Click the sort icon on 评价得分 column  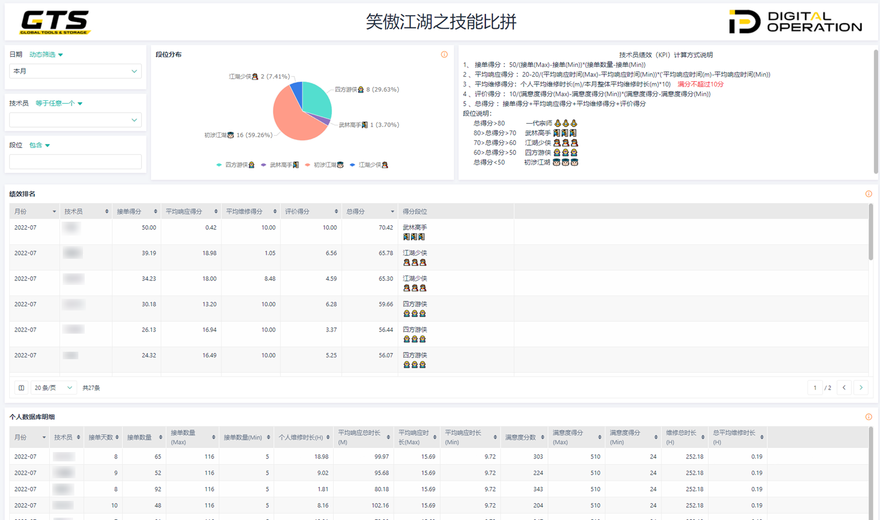(336, 212)
